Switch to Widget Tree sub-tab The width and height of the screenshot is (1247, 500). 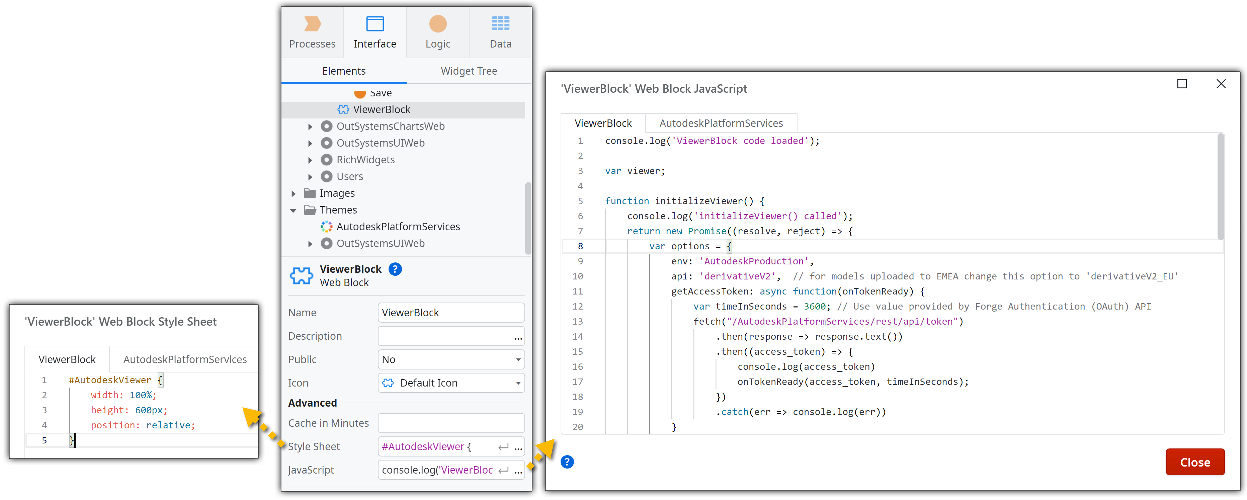tap(469, 71)
